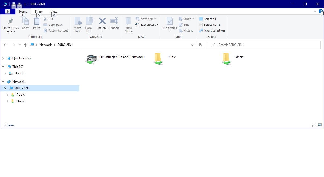
Task: Open the View tab
Action: [54, 12]
